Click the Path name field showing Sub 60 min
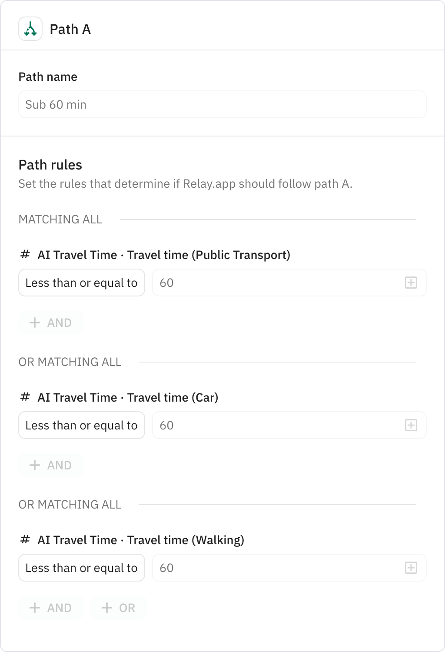The height and width of the screenshot is (652, 445). tap(222, 104)
